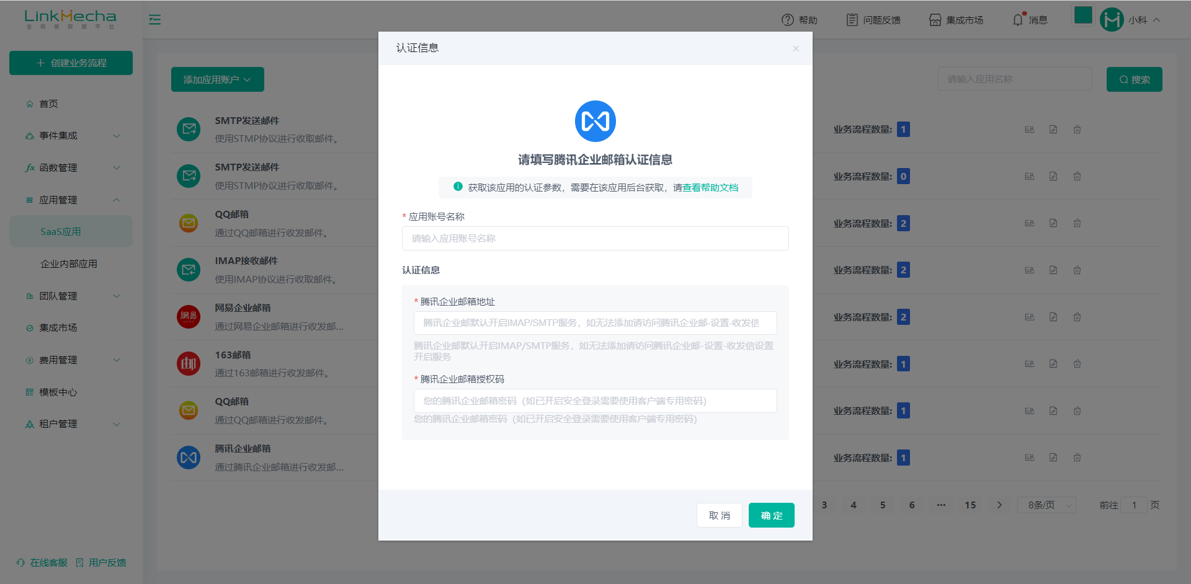Delete the first SMTP account row
This screenshot has height=584, width=1191.
point(1077,130)
